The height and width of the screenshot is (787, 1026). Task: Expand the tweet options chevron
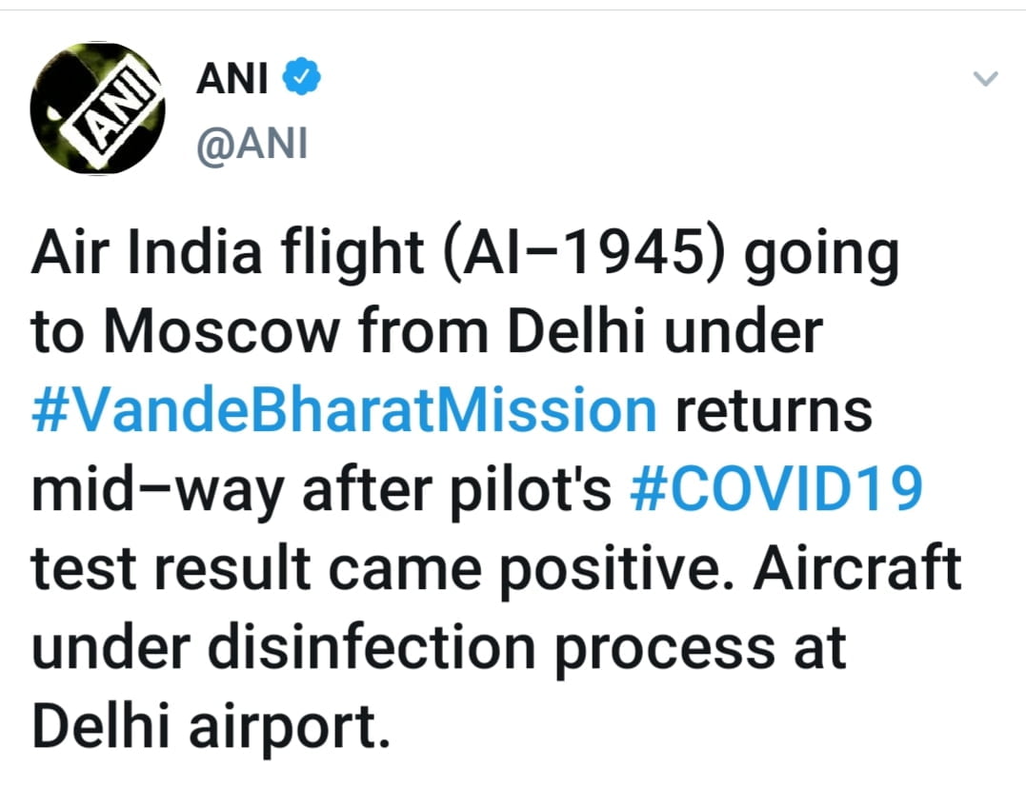(x=985, y=78)
